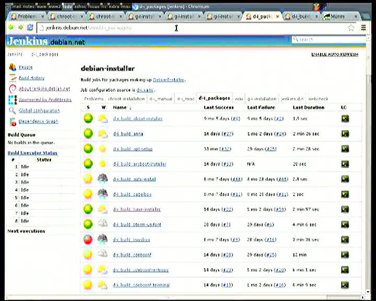The height and width of the screenshot is (301, 376).
Task: Open console output for d-i_build_cdebconf-terminal row
Action: tap(345, 285)
